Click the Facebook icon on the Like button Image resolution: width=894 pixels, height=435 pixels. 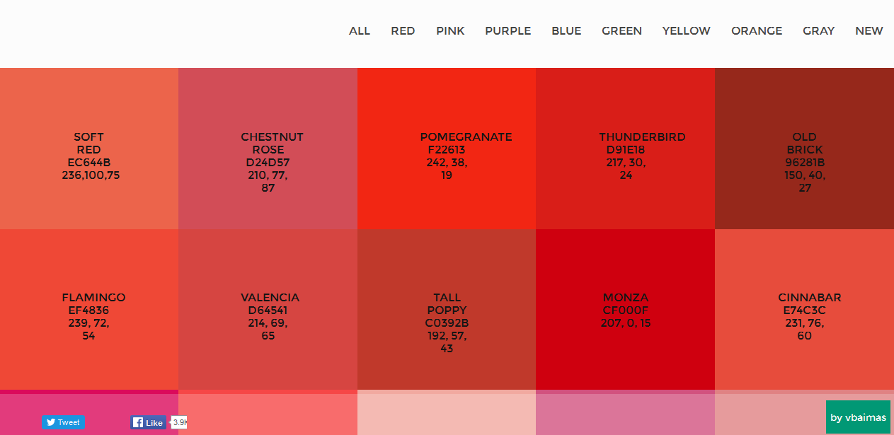pyautogui.click(x=137, y=422)
